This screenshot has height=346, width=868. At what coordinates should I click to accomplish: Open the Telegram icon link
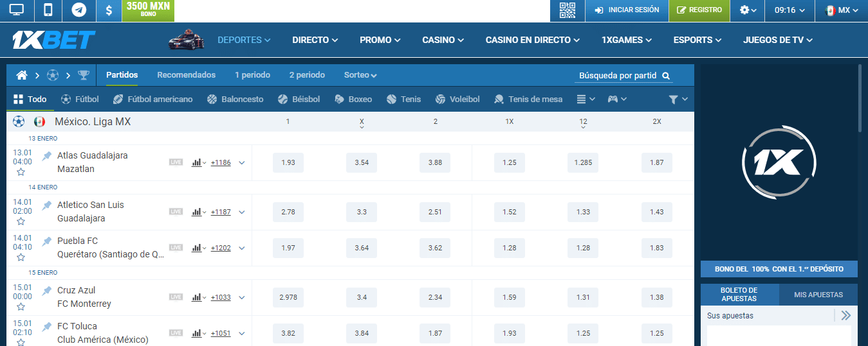click(x=79, y=10)
